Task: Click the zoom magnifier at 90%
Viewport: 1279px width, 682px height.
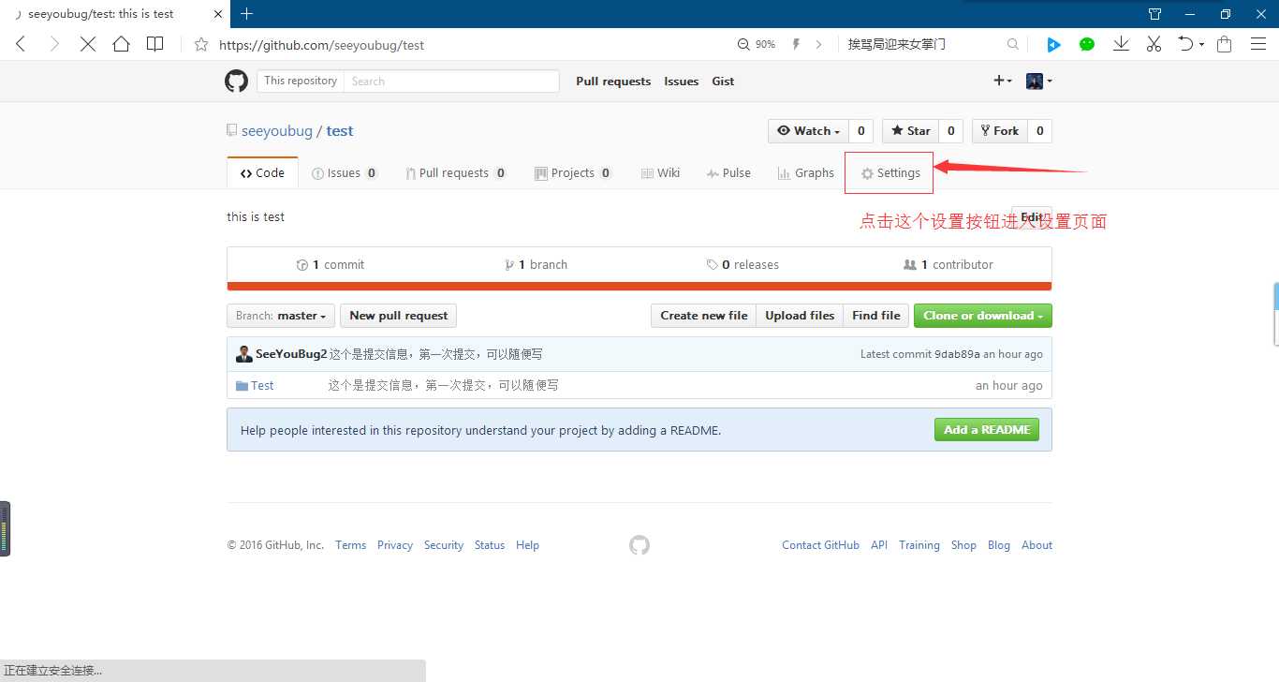Action: (x=744, y=44)
